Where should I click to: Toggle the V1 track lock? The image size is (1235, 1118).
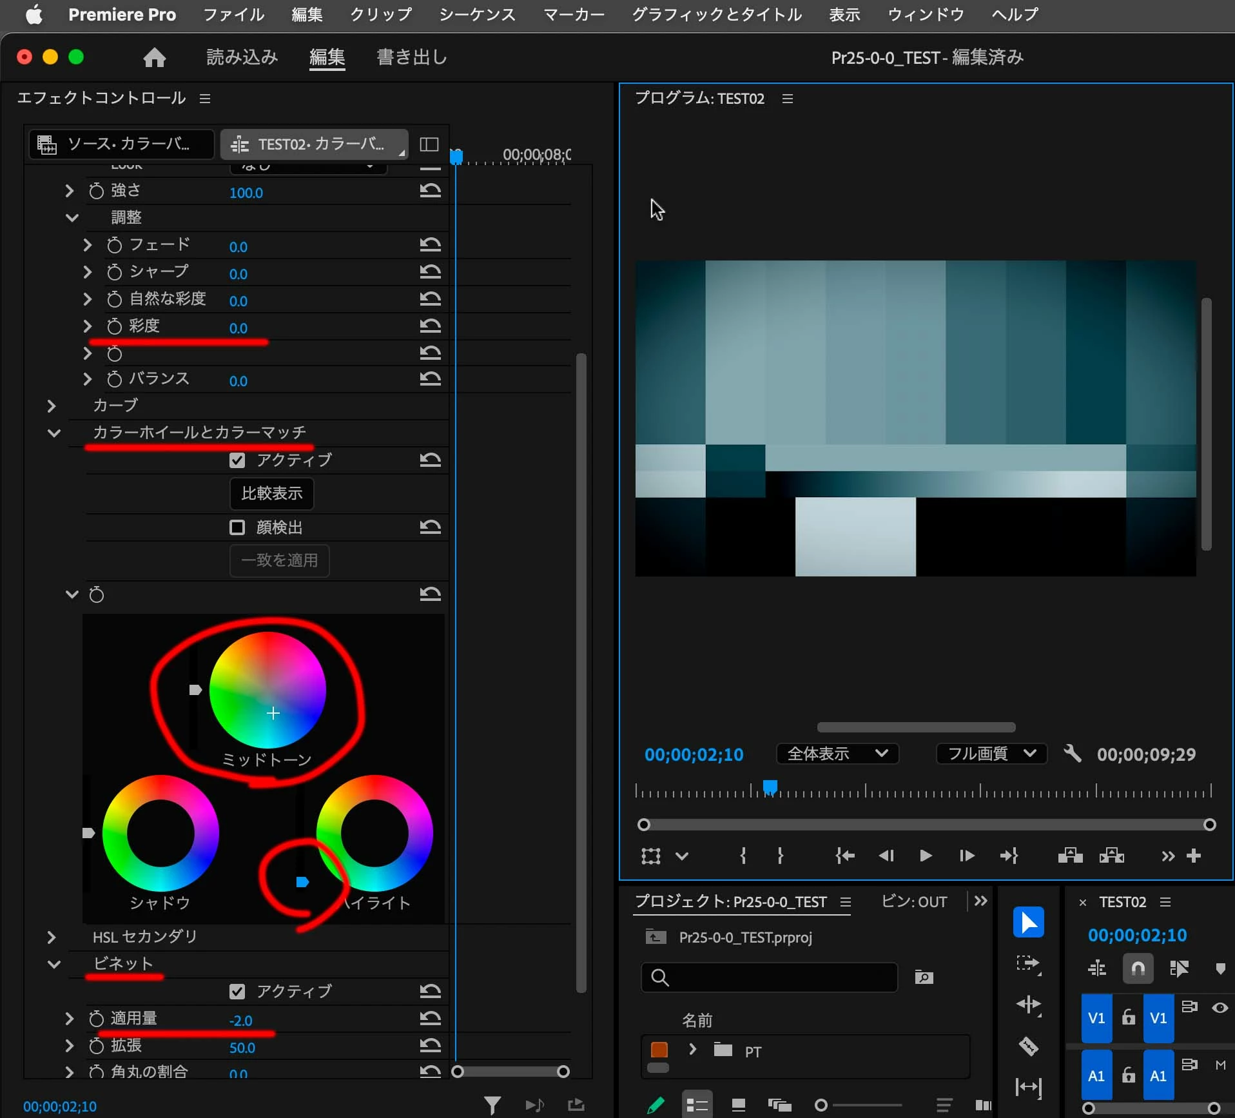(1128, 1017)
